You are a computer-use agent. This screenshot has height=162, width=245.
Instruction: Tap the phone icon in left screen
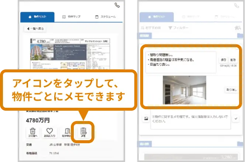[117, 5]
